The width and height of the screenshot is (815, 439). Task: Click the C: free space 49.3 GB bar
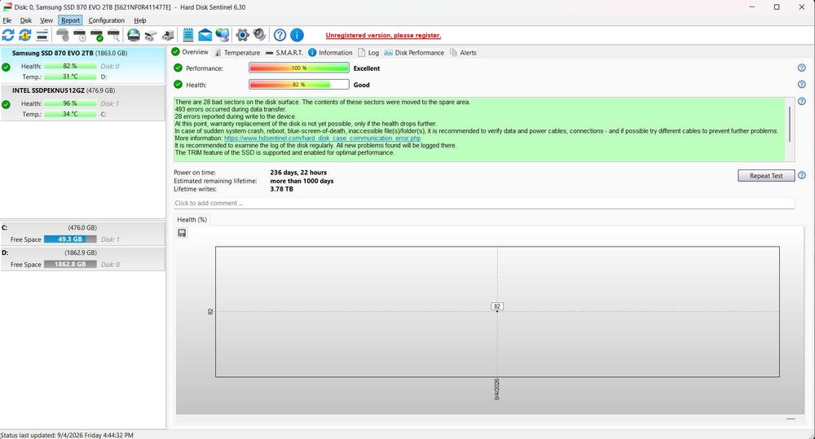pyautogui.click(x=70, y=239)
